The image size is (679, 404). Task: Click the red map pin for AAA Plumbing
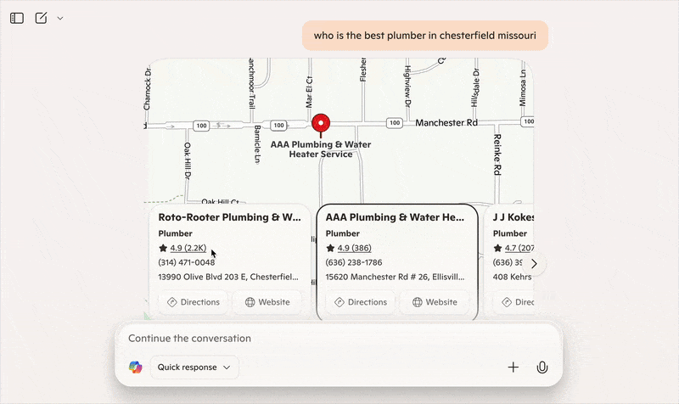pos(321,125)
